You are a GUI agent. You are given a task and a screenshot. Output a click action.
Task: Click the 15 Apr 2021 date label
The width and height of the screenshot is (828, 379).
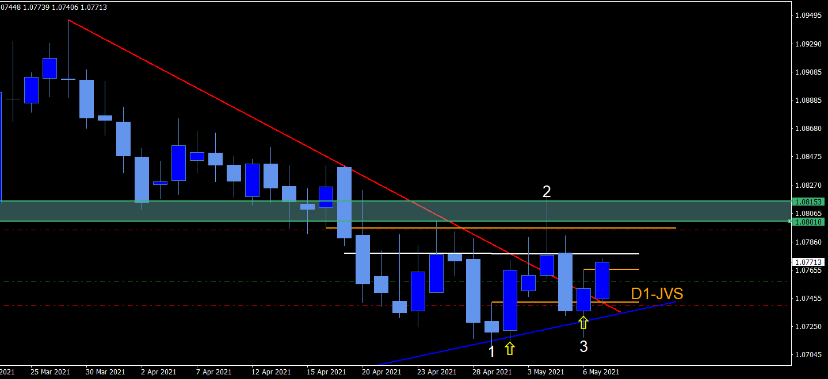click(x=326, y=372)
